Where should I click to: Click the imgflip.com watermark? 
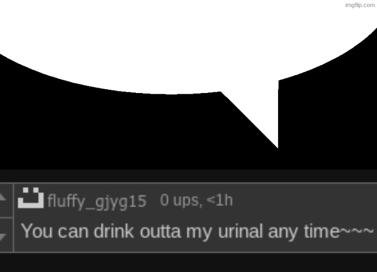click(x=360, y=5)
